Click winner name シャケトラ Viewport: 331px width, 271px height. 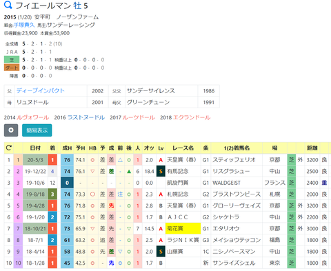(x=225, y=217)
